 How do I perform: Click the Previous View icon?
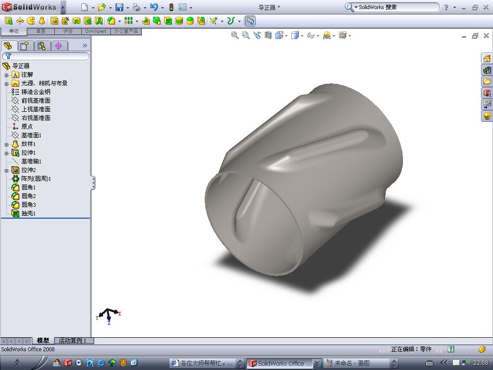(x=257, y=35)
